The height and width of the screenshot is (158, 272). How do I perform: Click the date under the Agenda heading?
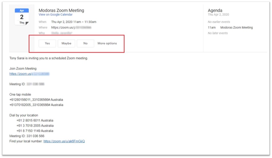click(218, 15)
